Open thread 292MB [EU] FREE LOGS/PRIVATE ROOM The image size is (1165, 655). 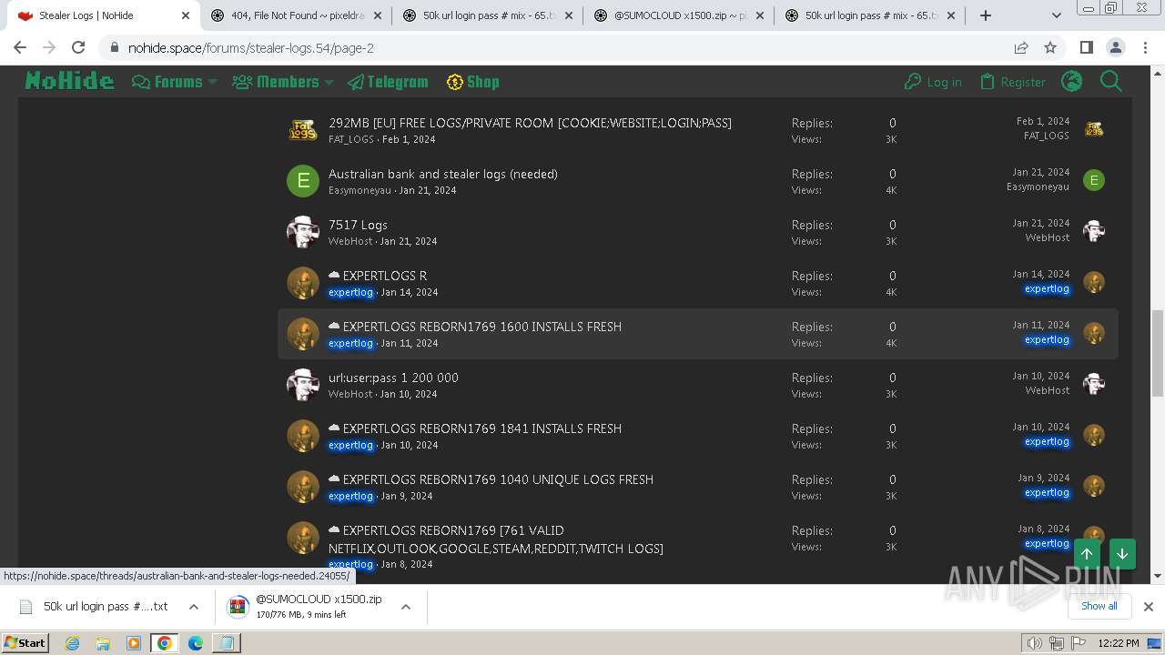point(530,123)
